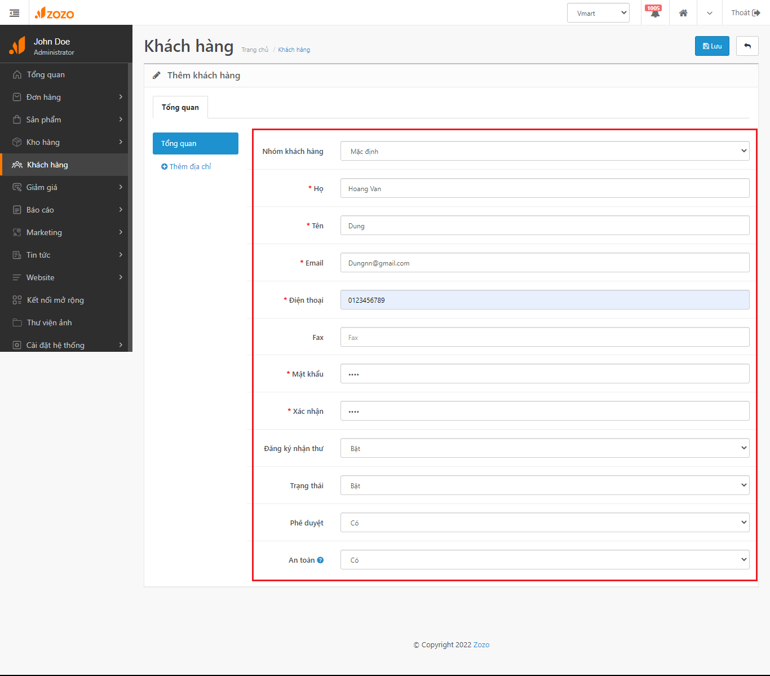Click the Báo cáo report icon
Screen dimensions: 770x676
[17, 210]
